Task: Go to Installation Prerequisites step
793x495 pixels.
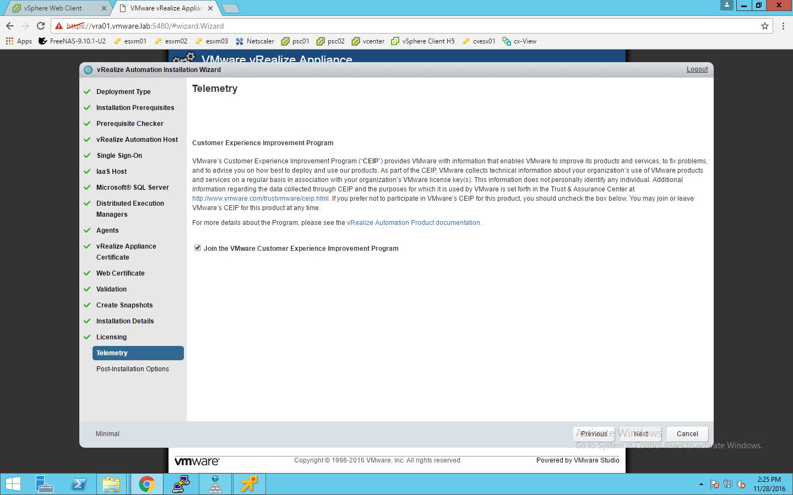Action: (x=135, y=108)
